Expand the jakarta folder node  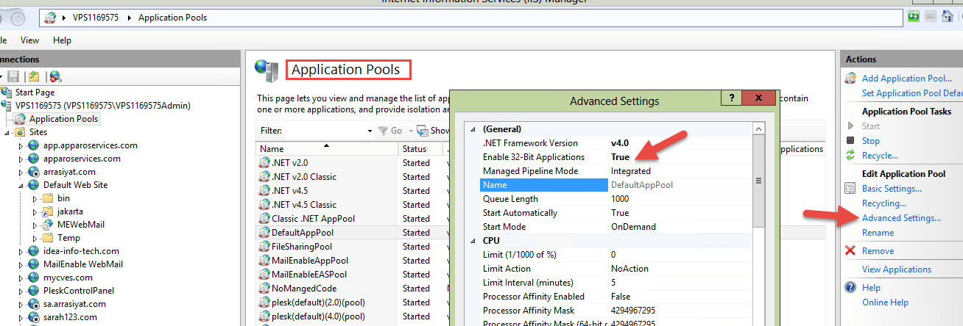point(35,211)
